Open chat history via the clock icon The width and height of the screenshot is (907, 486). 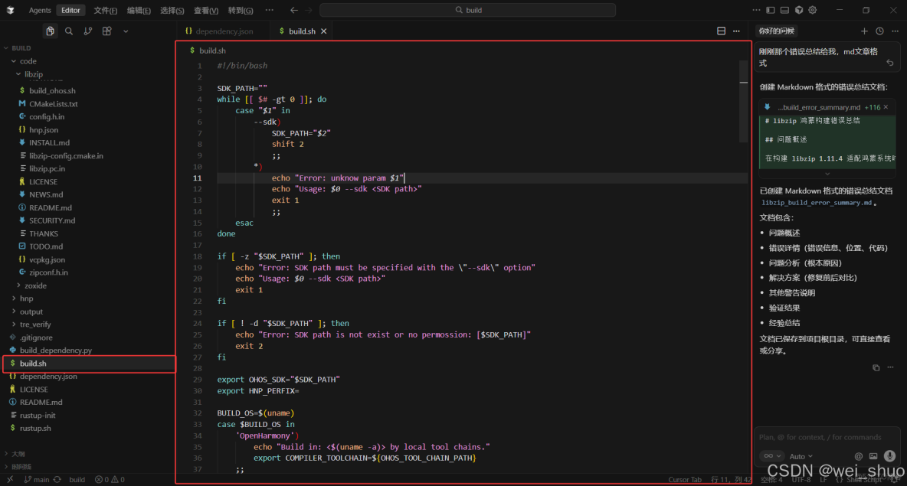pyautogui.click(x=879, y=31)
